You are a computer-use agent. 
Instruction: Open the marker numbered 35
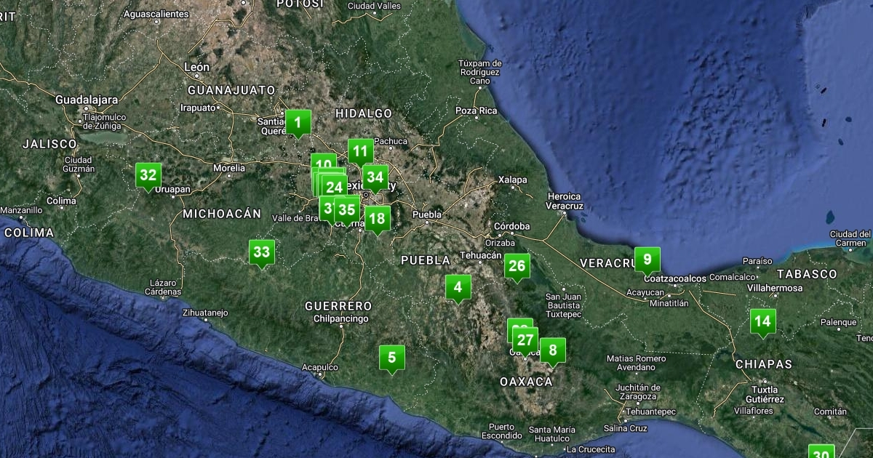click(x=347, y=210)
